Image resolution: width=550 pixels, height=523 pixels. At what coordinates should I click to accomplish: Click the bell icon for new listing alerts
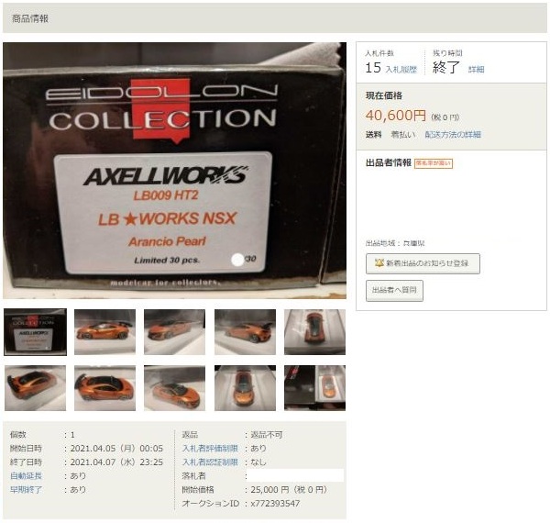click(x=379, y=263)
